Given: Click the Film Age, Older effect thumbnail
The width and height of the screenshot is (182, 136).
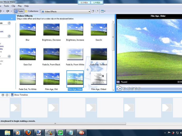Looking at the screenshot, I should point(75,79).
